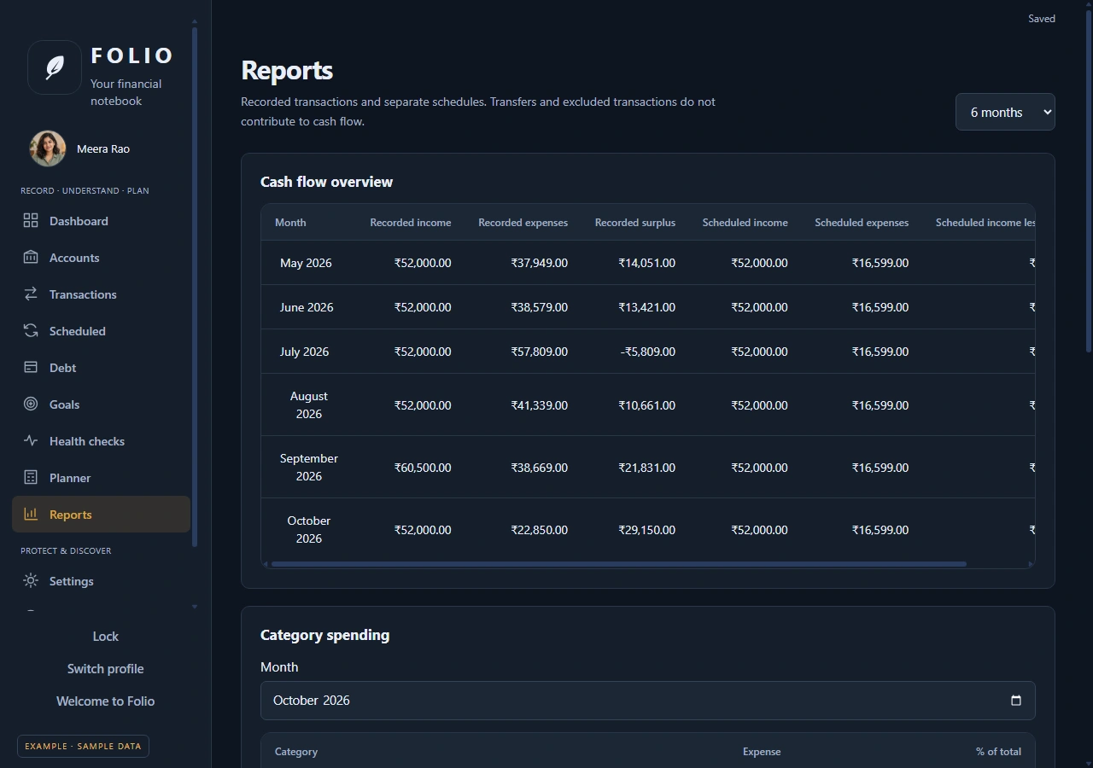Click the cash flow table horizontal scrollbar
Image resolution: width=1093 pixels, height=768 pixels.
pos(618,564)
